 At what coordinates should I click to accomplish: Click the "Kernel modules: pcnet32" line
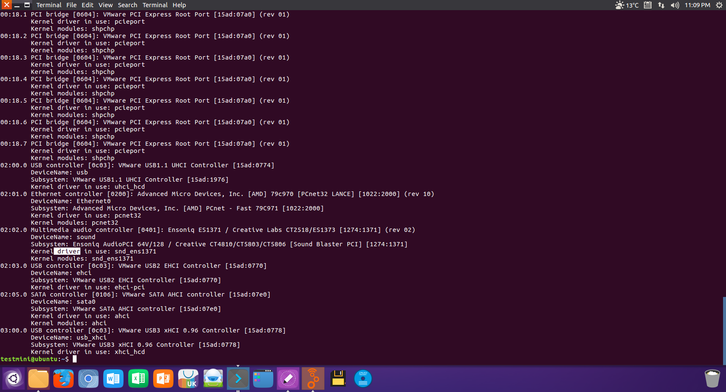coord(74,223)
